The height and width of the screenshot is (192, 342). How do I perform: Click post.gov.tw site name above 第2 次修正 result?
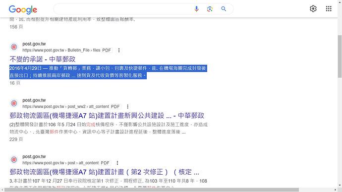coord(34,156)
